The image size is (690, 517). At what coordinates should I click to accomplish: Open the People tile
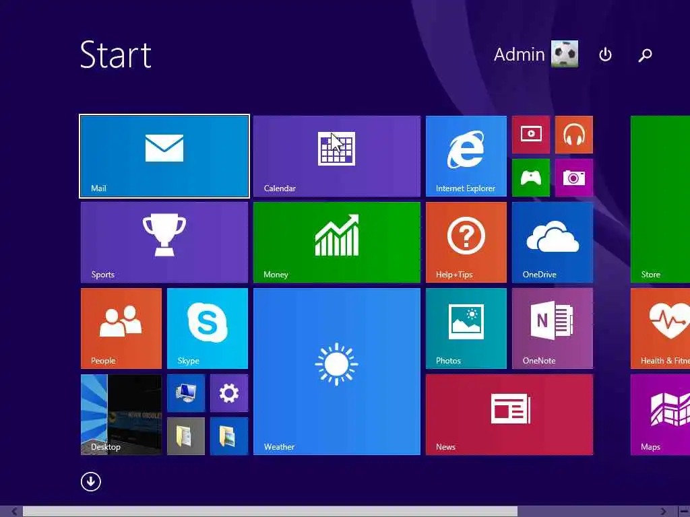point(121,329)
